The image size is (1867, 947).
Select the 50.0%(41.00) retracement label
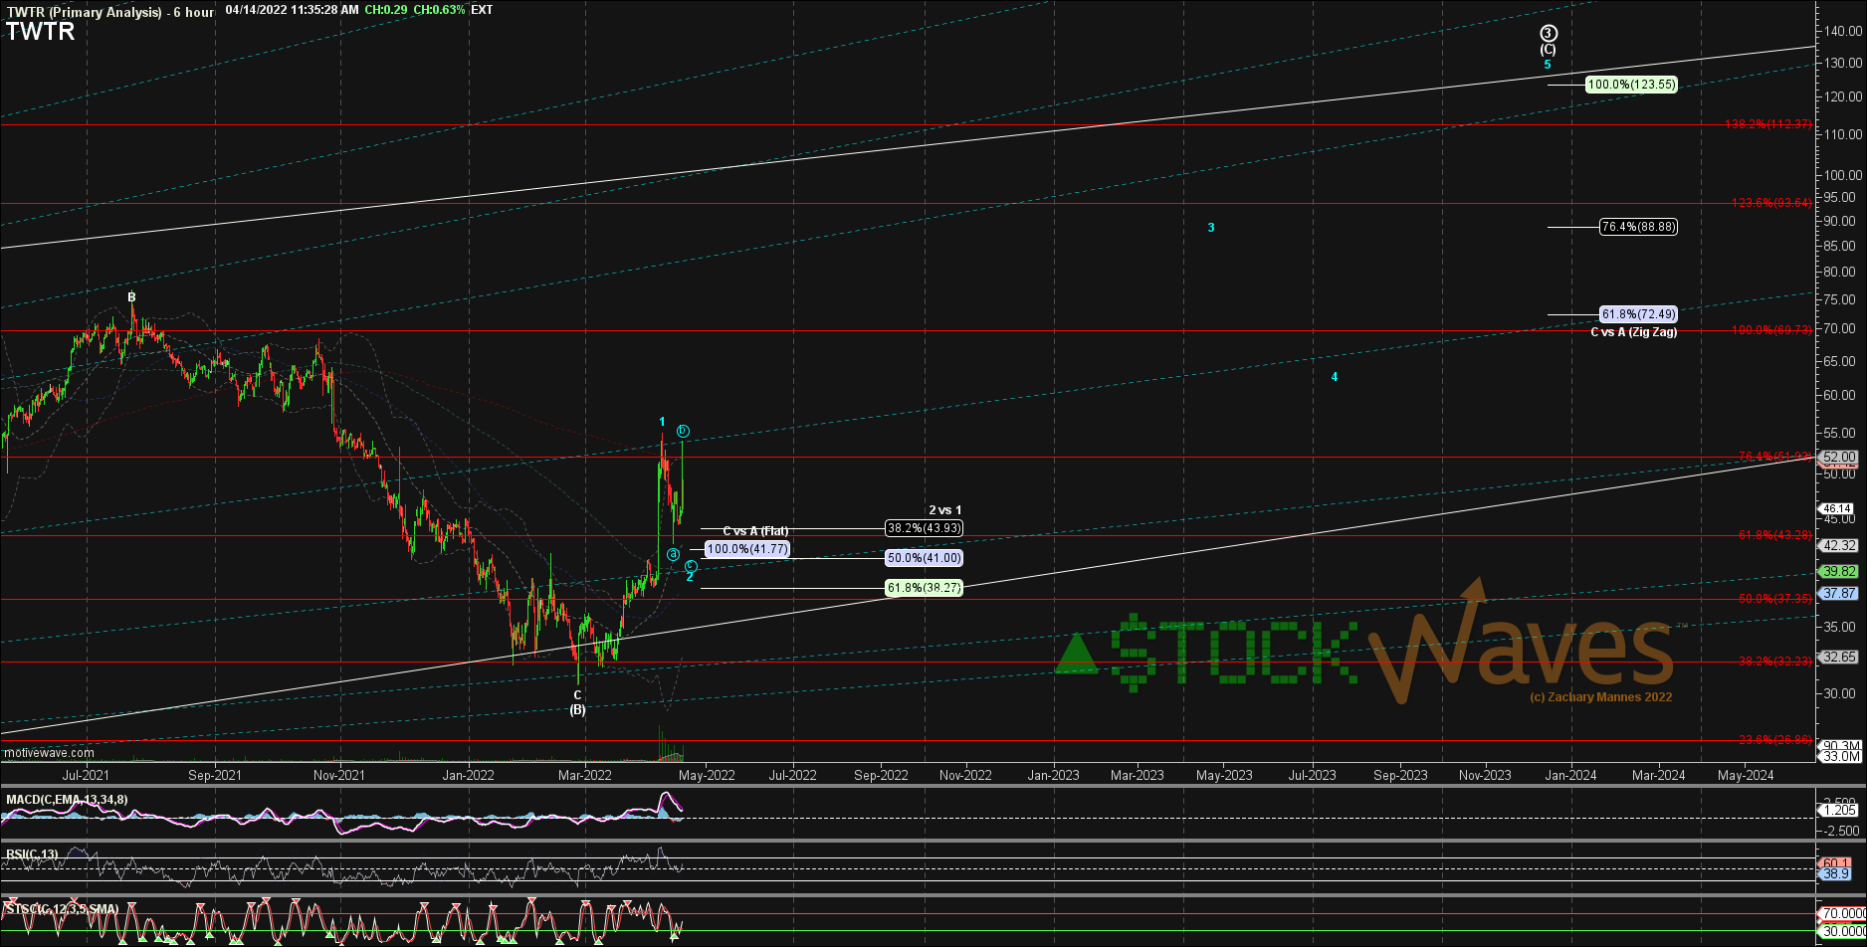[x=924, y=558]
